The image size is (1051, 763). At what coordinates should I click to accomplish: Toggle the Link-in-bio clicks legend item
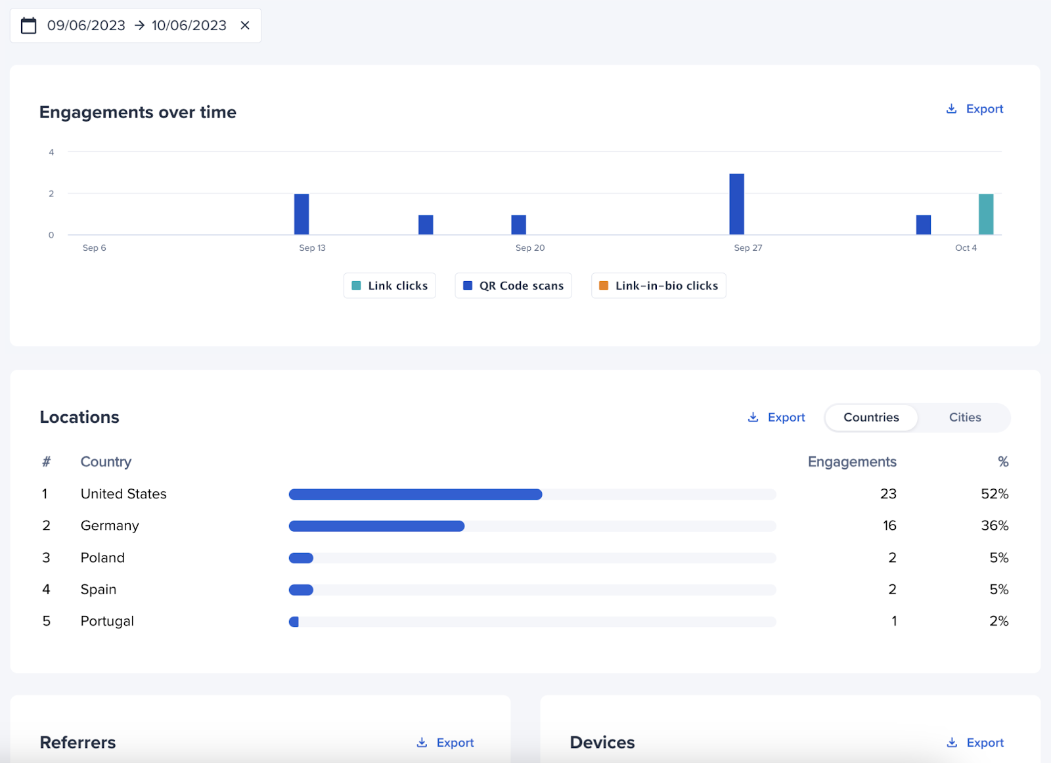click(658, 285)
